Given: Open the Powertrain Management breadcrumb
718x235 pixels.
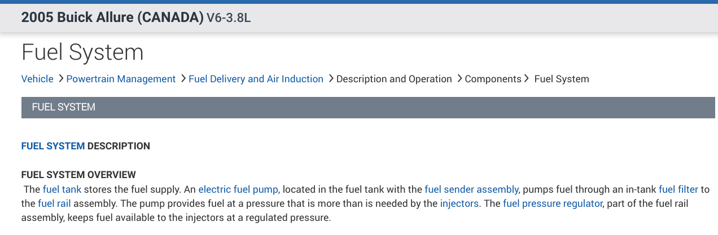Looking at the screenshot, I should point(121,79).
